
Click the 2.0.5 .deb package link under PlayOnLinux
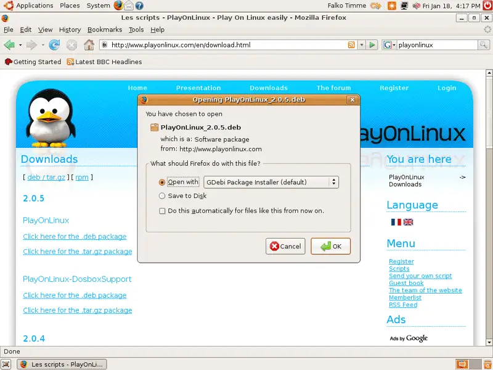(x=75, y=237)
